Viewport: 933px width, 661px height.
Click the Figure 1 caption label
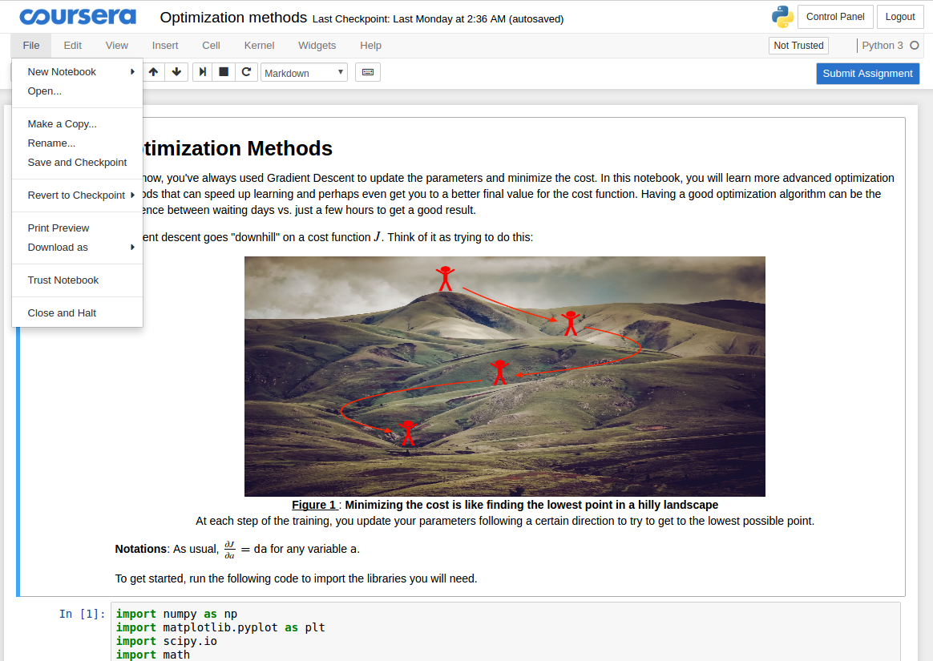(313, 505)
